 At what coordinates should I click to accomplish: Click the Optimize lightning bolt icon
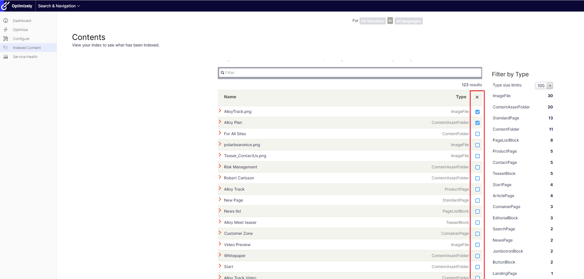point(6,30)
